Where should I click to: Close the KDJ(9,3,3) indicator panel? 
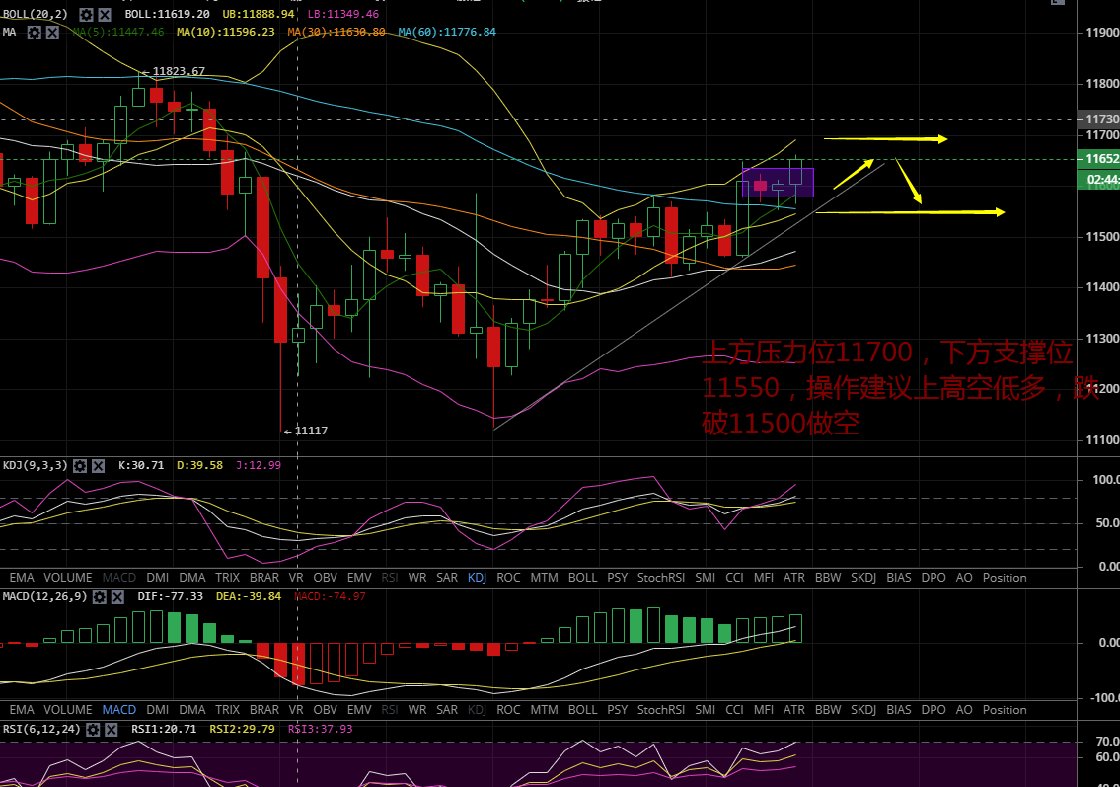coord(99,465)
